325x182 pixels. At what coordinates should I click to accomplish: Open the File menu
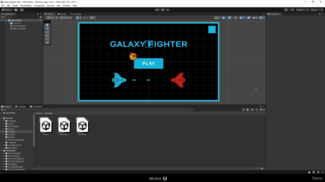3,6
